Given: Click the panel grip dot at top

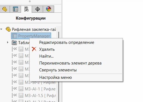Looking at the screenshot, I should pos(30,1).
